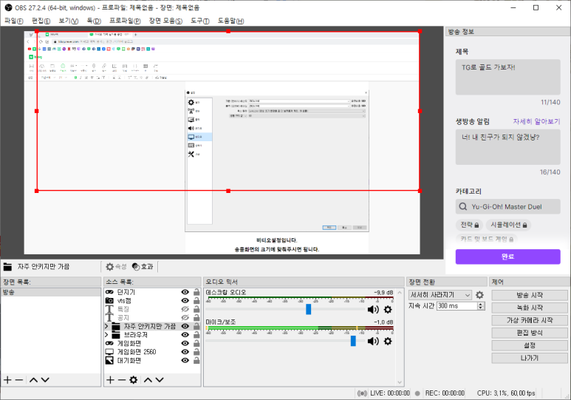This screenshot has width=571, height=400.
Task: Click the 300 ms duration field
Action: (x=457, y=306)
